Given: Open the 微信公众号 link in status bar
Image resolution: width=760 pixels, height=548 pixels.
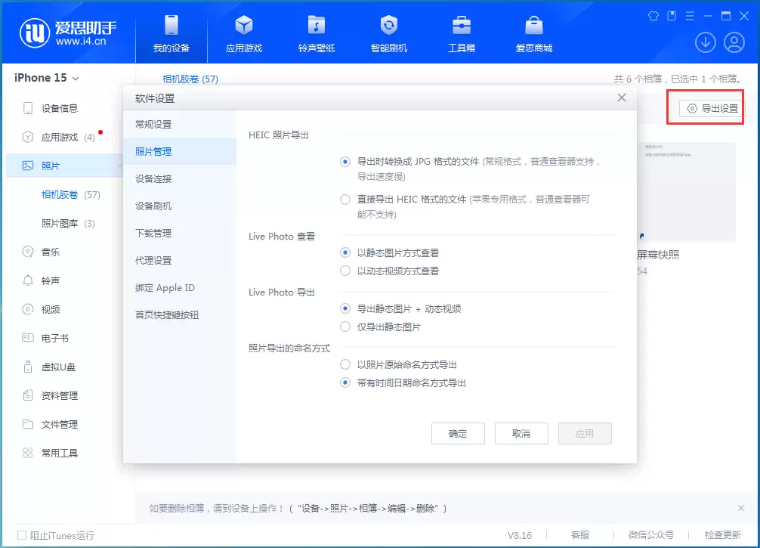Looking at the screenshot, I should tap(651, 535).
